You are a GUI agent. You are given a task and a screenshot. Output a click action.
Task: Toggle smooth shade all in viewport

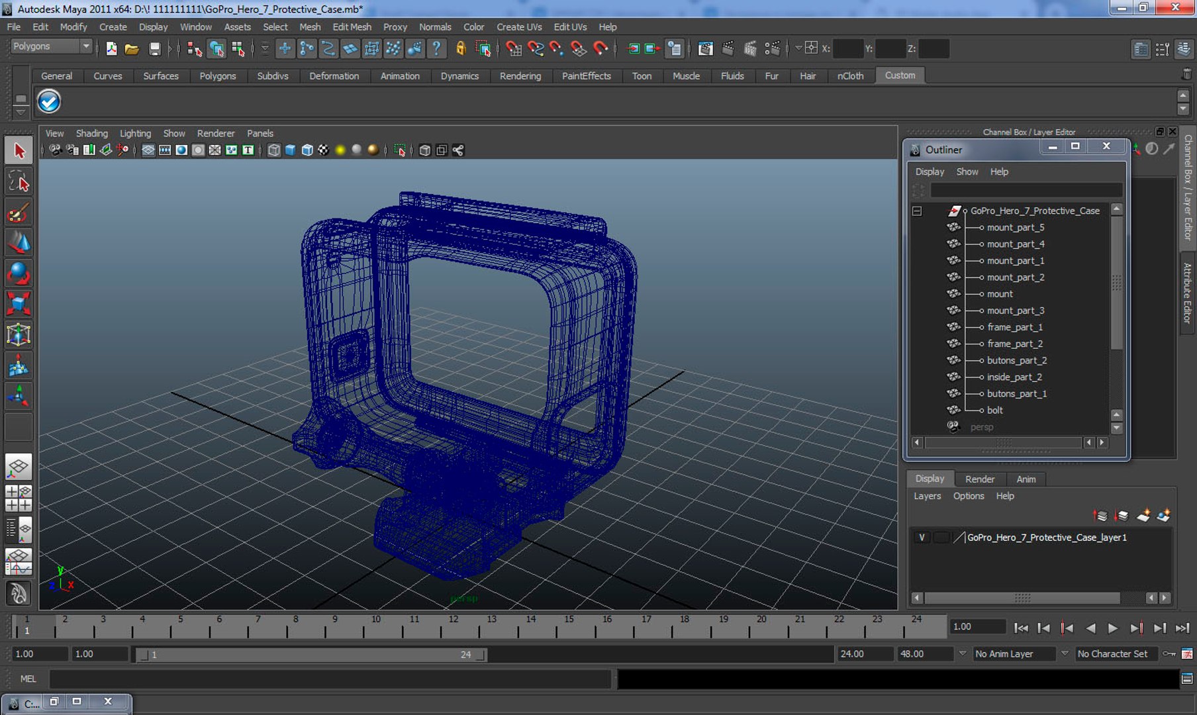pyautogui.click(x=290, y=150)
